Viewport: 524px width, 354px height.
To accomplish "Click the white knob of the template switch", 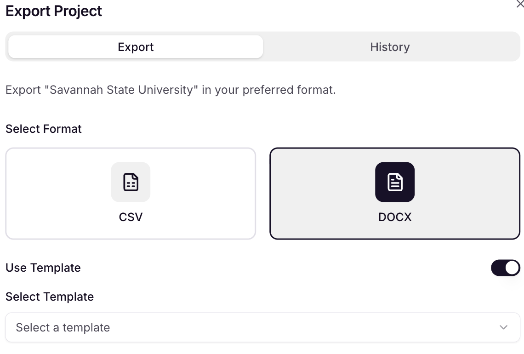I will tap(512, 268).
